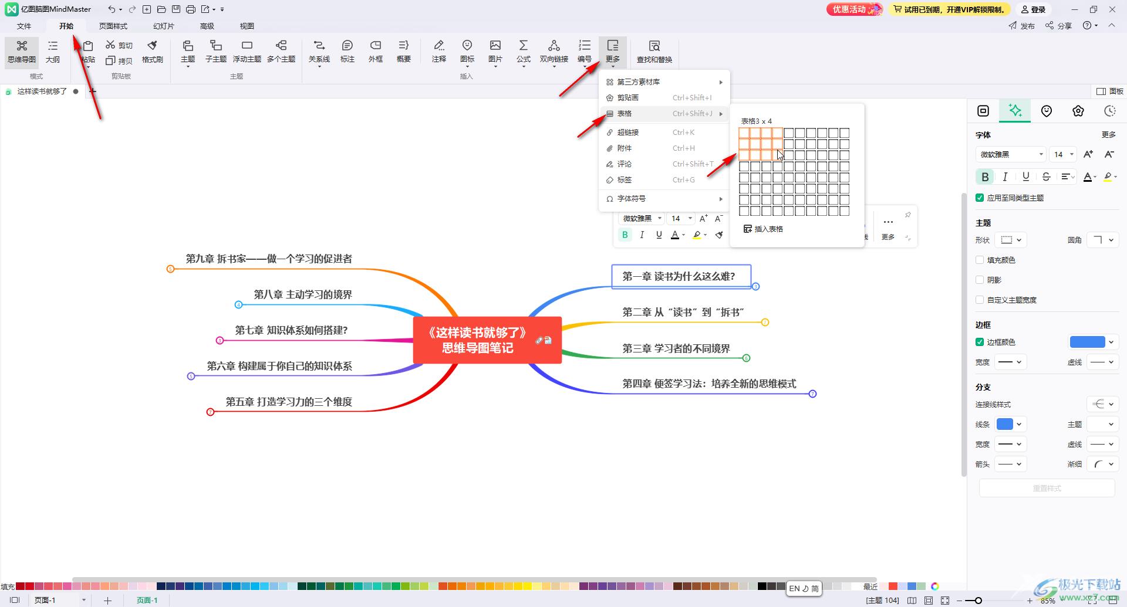Insert a Formula (公式)
Viewport: 1127px width, 607px height.
pos(524,52)
